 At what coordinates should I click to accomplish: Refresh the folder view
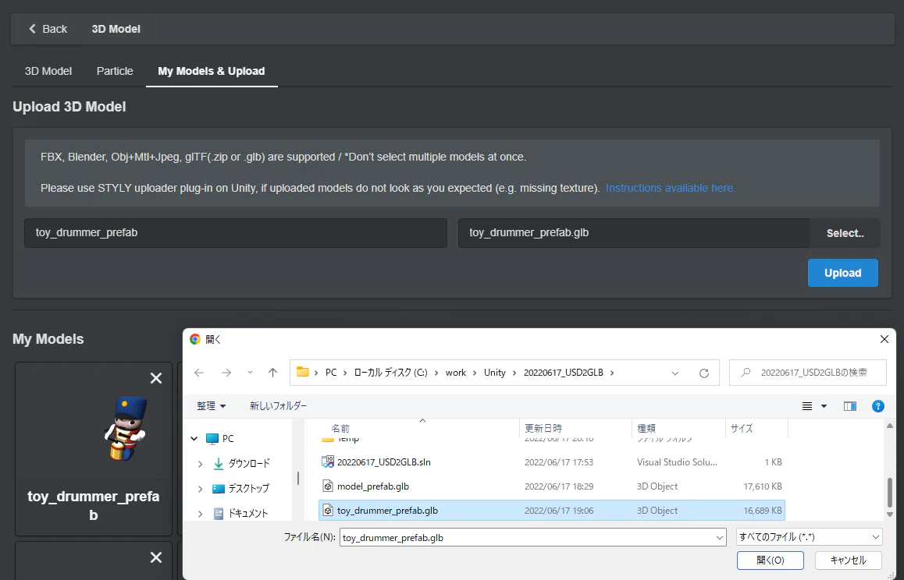pos(704,373)
